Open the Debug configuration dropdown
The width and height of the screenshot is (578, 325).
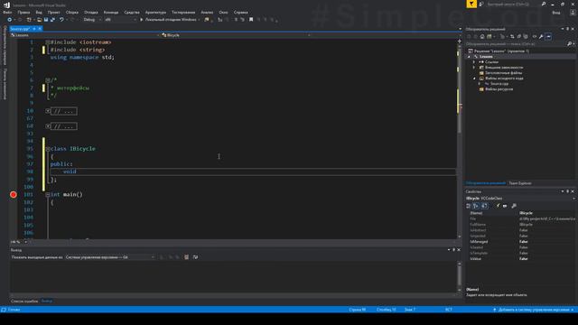(x=92, y=20)
